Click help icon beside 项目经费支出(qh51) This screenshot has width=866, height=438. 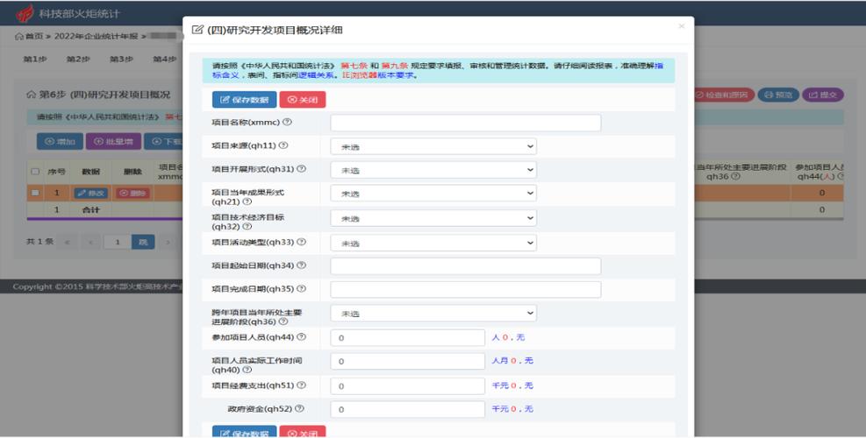[302, 385]
